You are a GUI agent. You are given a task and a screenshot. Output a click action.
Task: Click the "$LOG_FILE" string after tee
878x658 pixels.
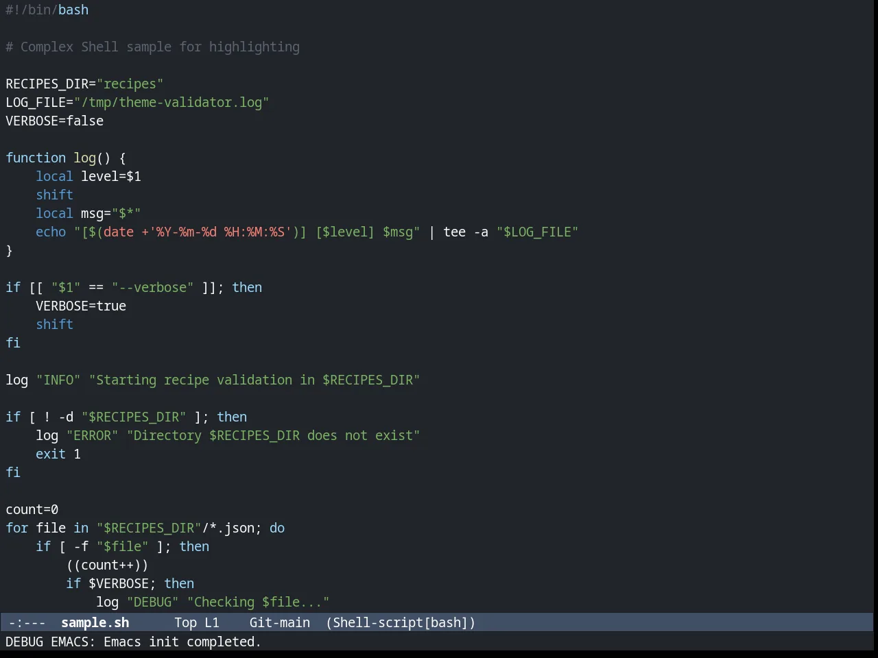[x=537, y=232]
